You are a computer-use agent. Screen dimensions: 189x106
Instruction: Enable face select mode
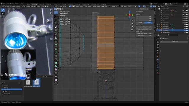(74, 6)
